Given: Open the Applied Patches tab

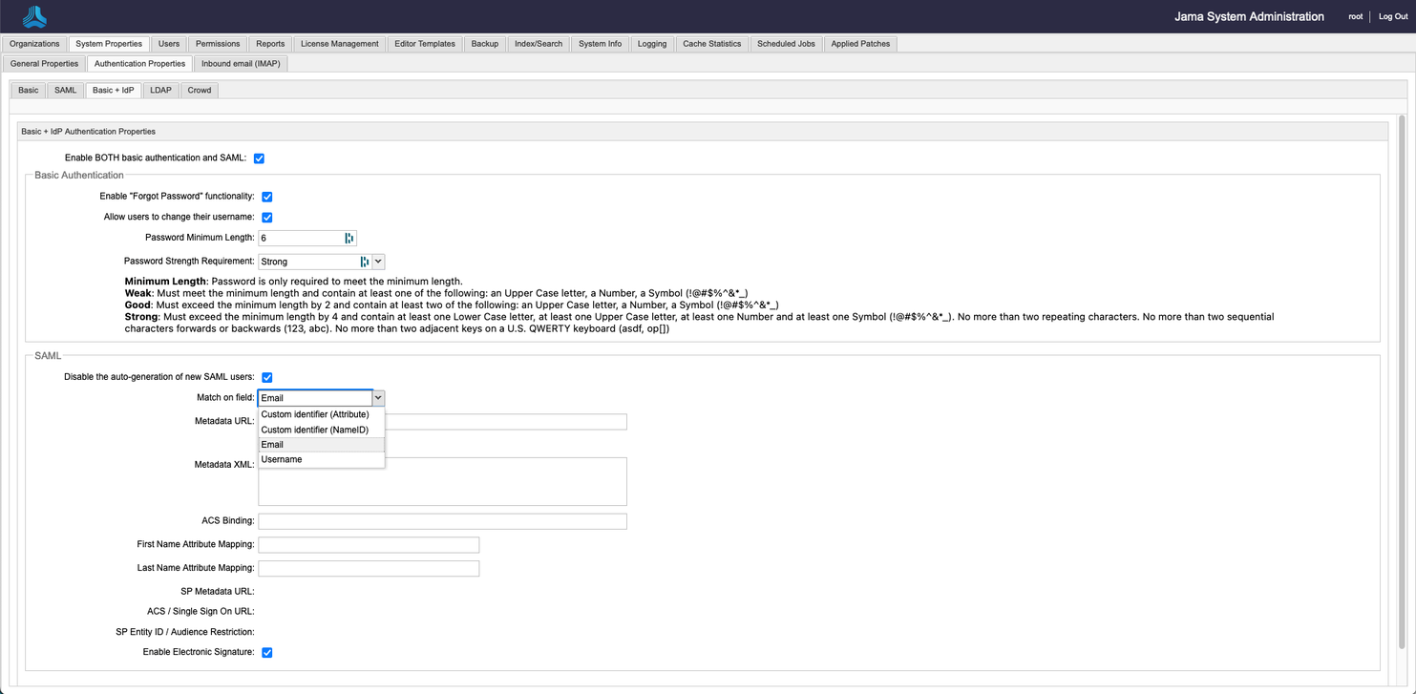Looking at the screenshot, I should [860, 44].
